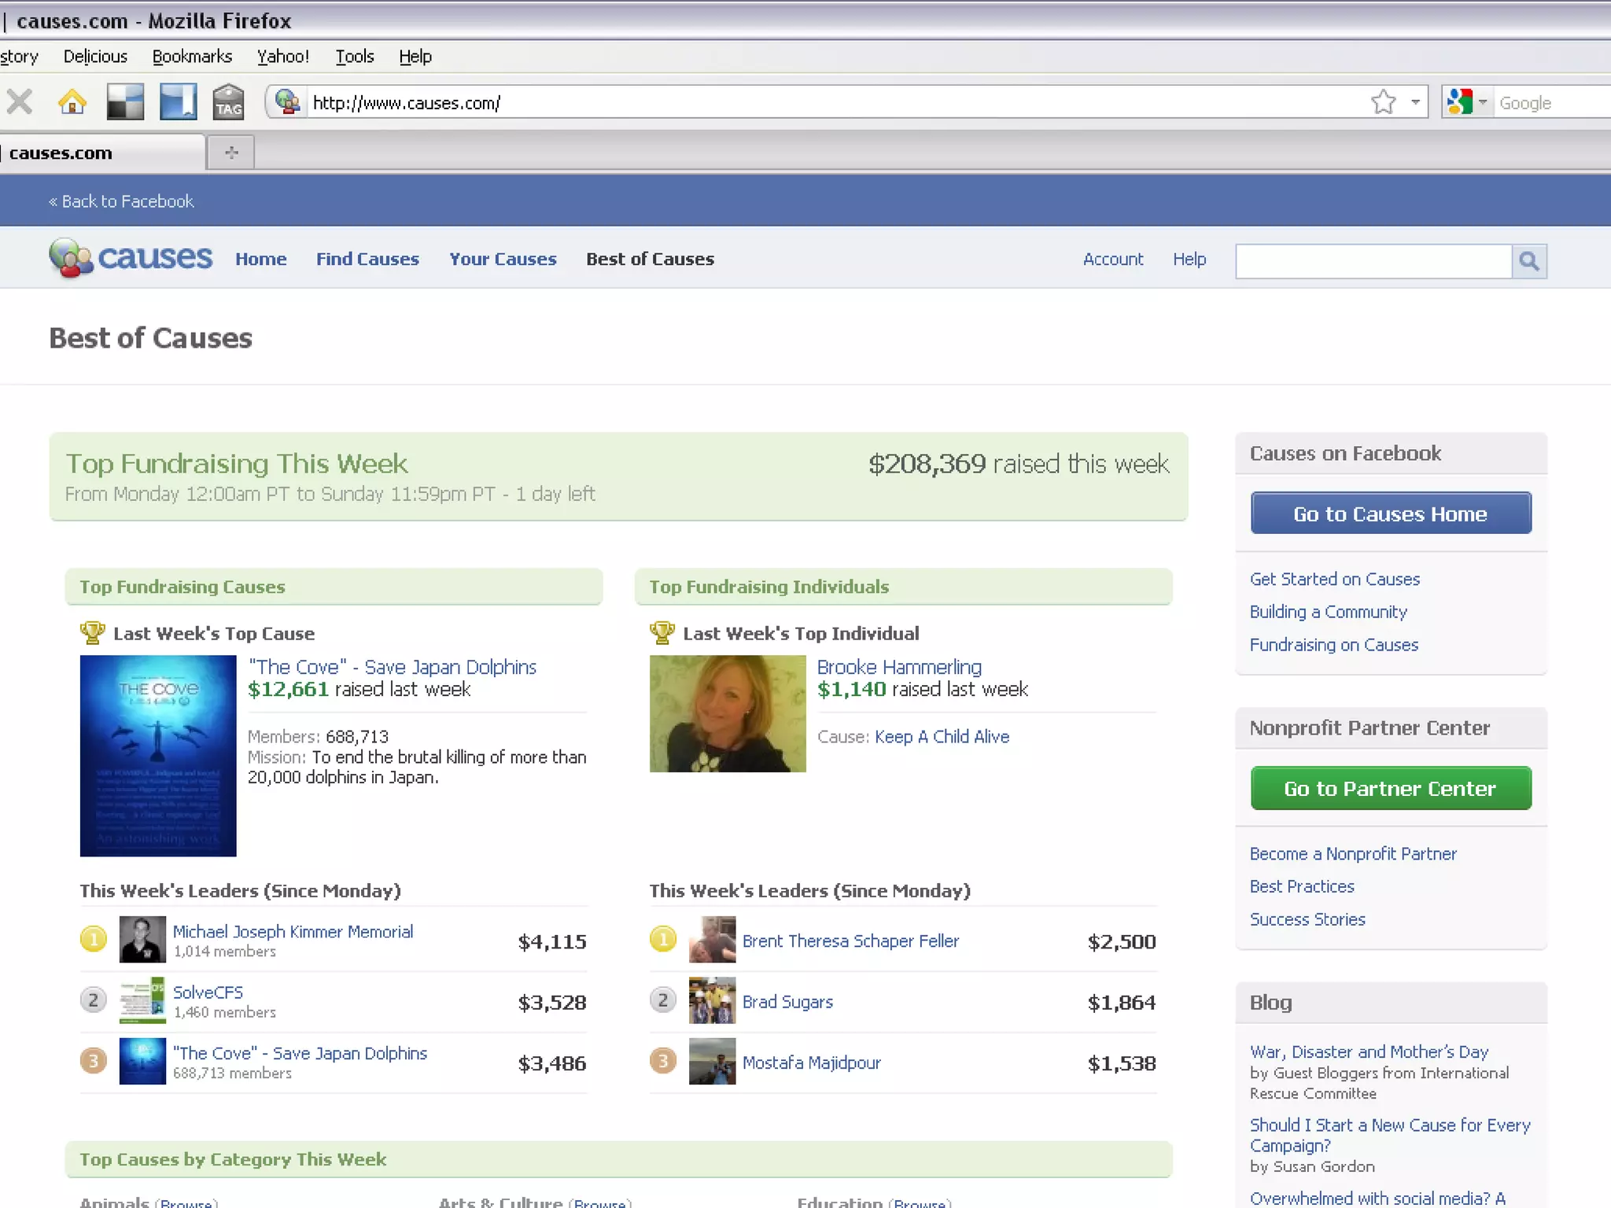Select the Find Causes navigation tab

coord(367,259)
